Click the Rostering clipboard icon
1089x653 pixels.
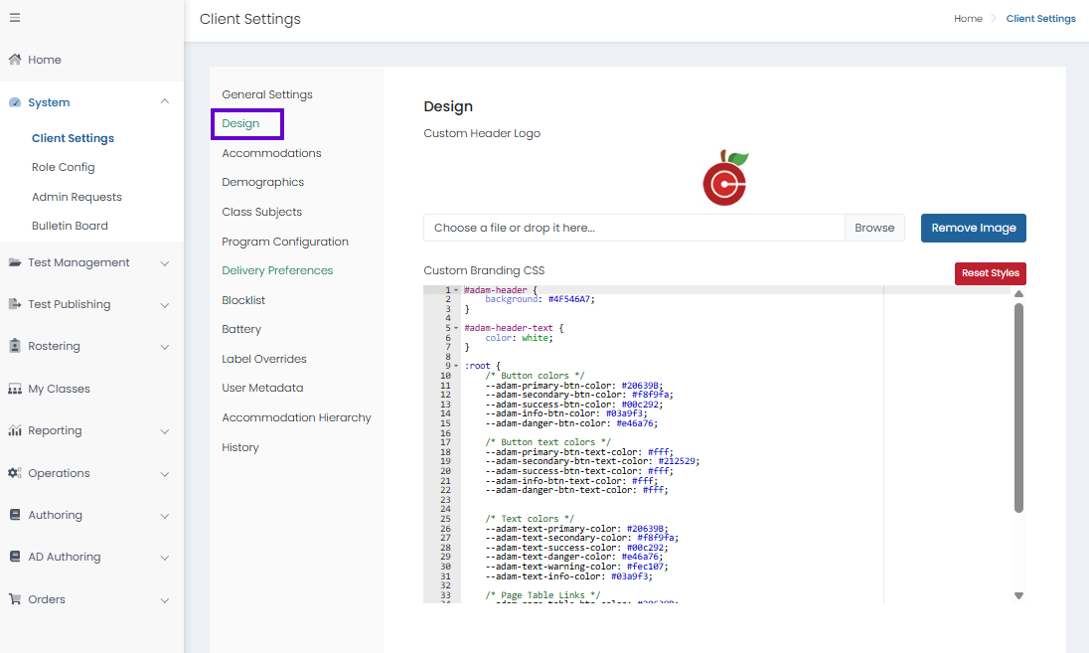tap(15, 345)
